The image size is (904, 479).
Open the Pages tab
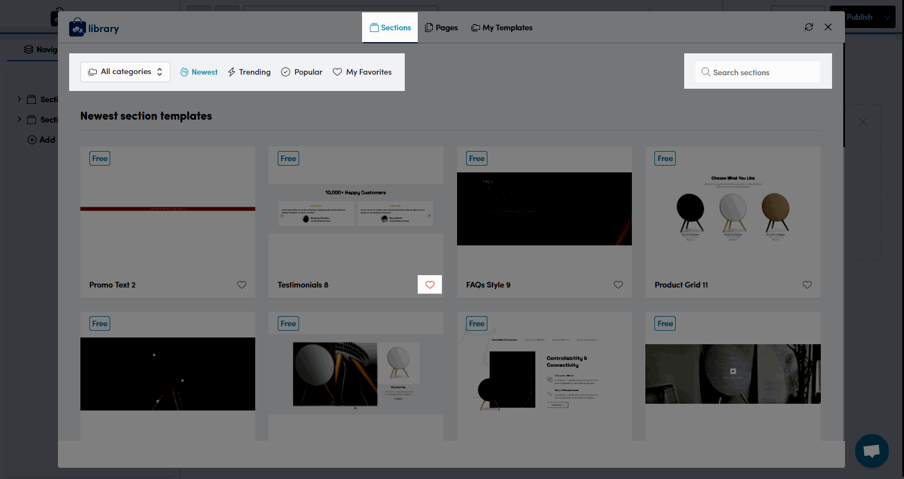tap(441, 28)
